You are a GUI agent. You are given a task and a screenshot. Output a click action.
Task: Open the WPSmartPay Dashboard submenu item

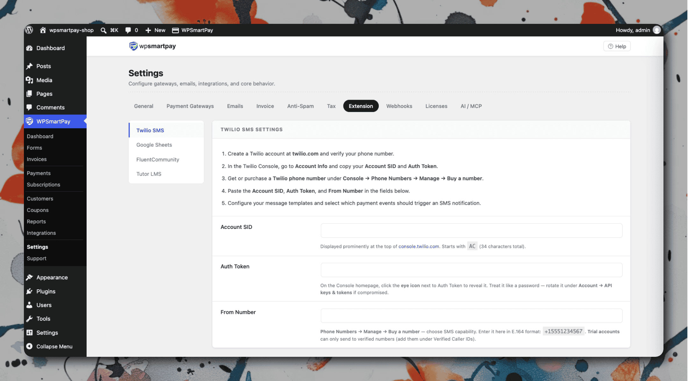(40, 136)
